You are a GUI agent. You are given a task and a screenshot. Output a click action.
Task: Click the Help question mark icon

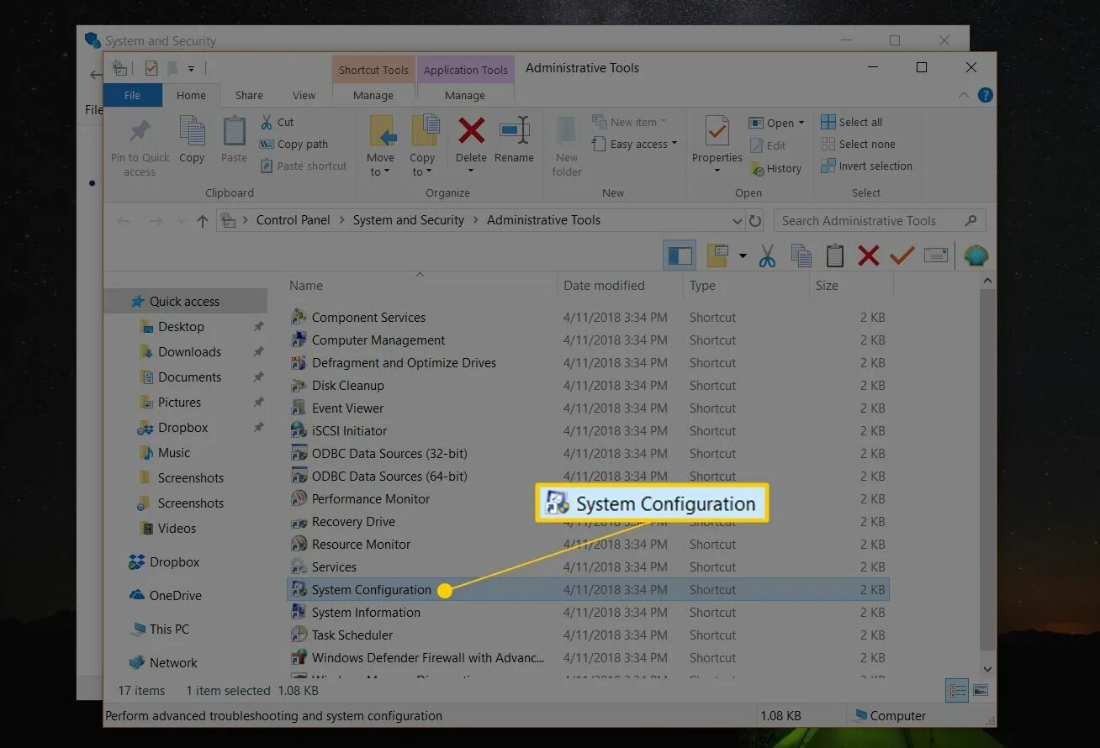pyautogui.click(x=985, y=95)
